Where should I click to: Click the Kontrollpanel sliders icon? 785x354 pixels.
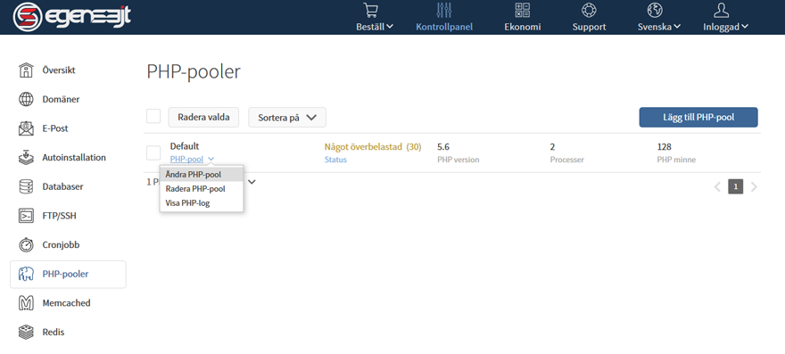[444, 10]
